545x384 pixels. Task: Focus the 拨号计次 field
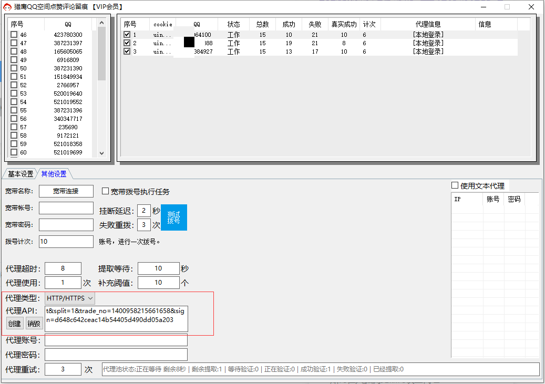pyautogui.click(x=66, y=242)
